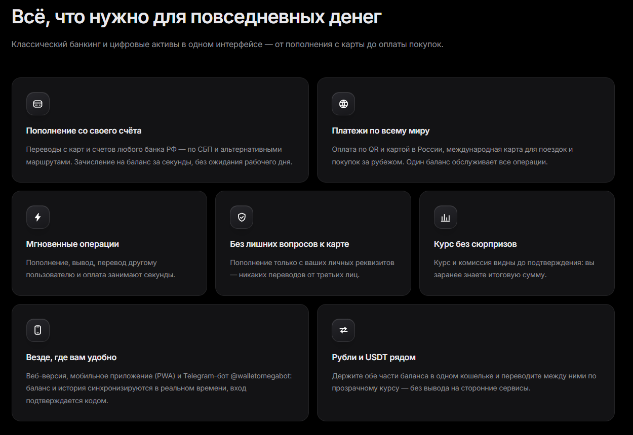The height and width of the screenshot is (435, 633).
Task: Click the bar chart icon above "Курс без сюрпризов"
Action: pyautogui.click(x=446, y=217)
